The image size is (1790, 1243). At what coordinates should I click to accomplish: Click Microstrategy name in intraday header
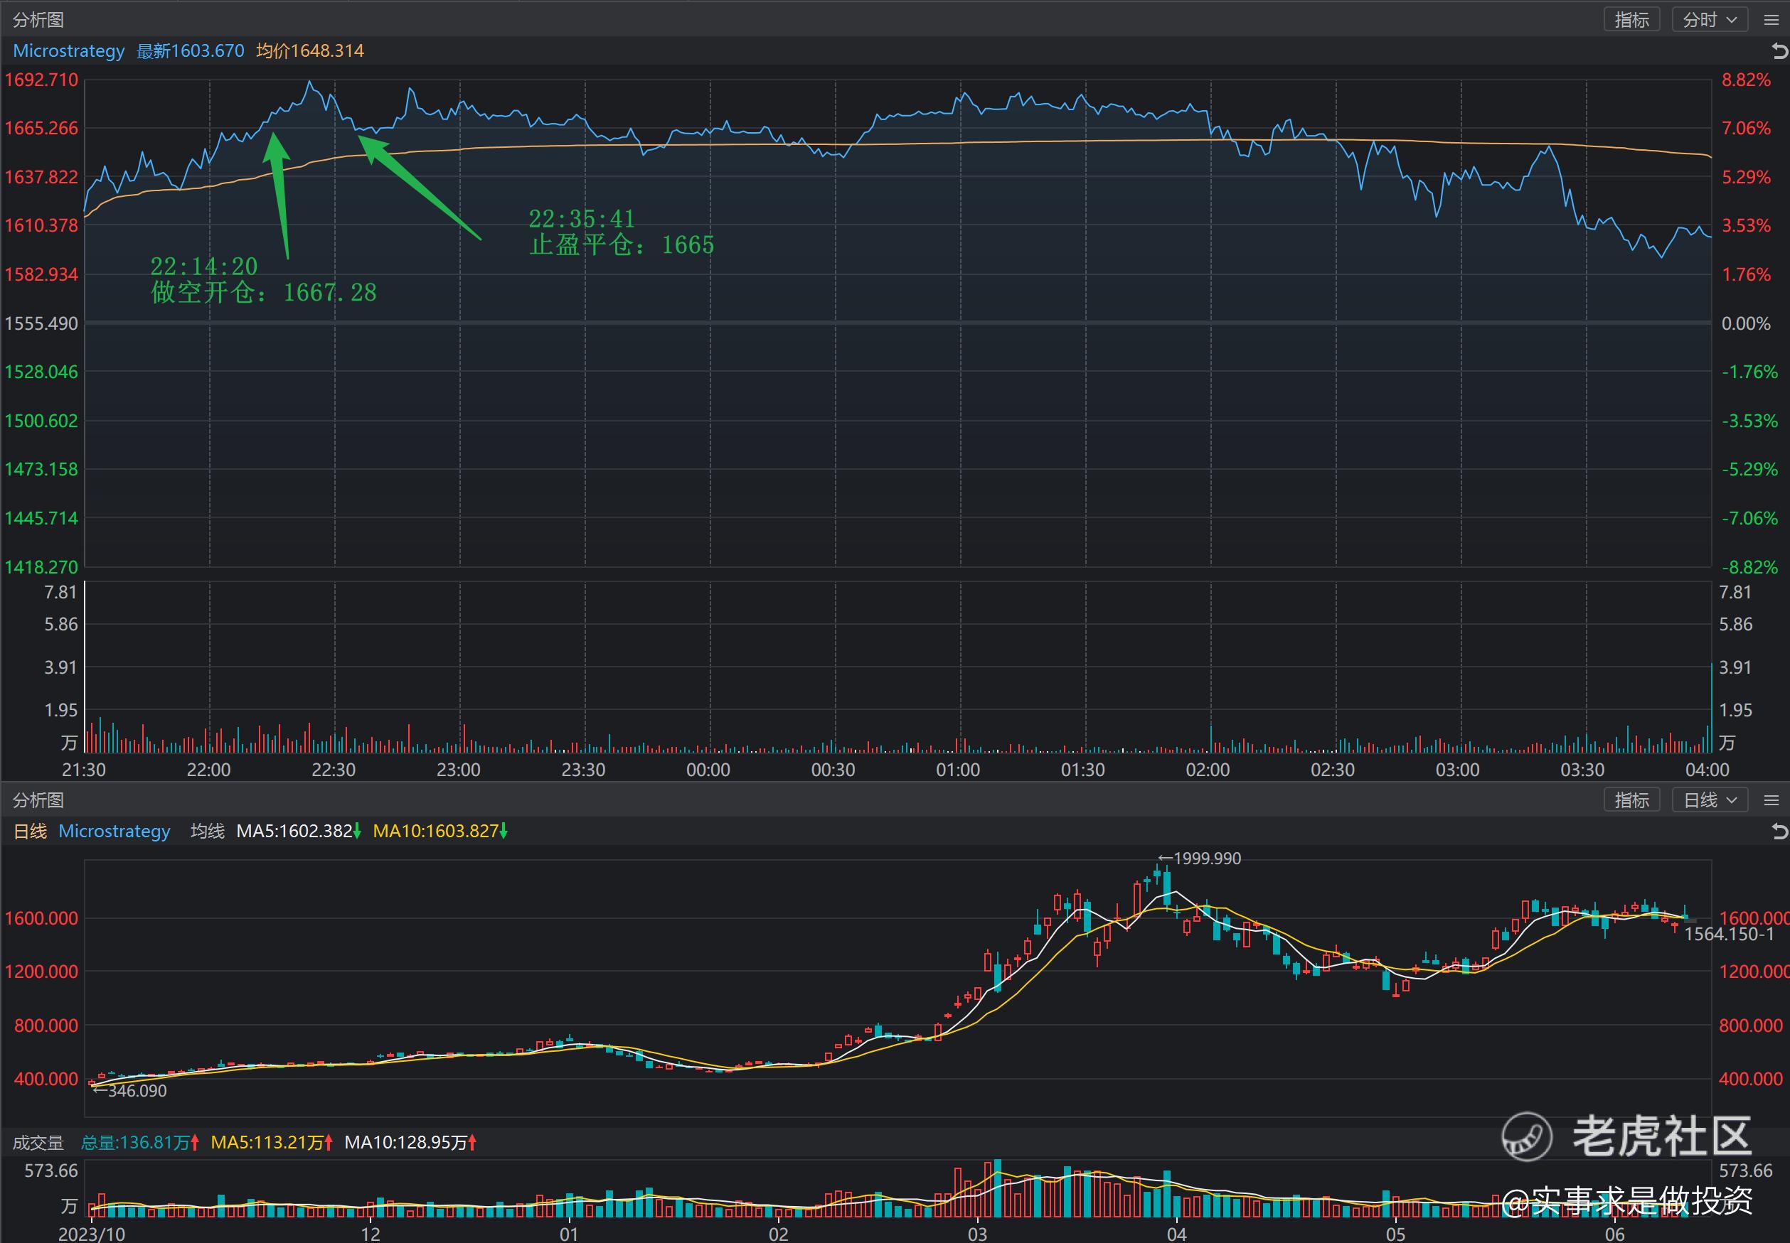(68, 51)
